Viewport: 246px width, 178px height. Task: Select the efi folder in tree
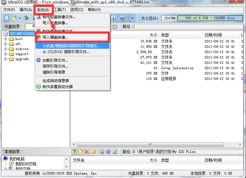pos(18,44)
